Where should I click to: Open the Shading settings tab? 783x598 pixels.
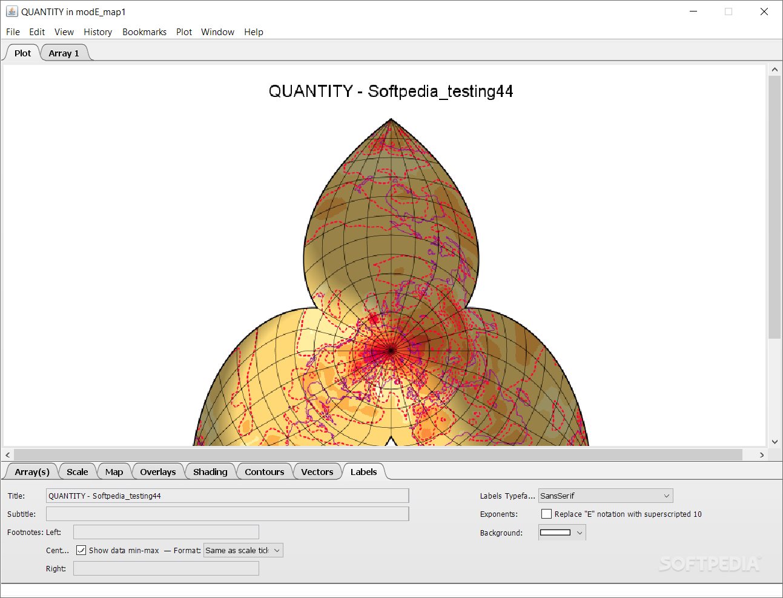point(210,472)
